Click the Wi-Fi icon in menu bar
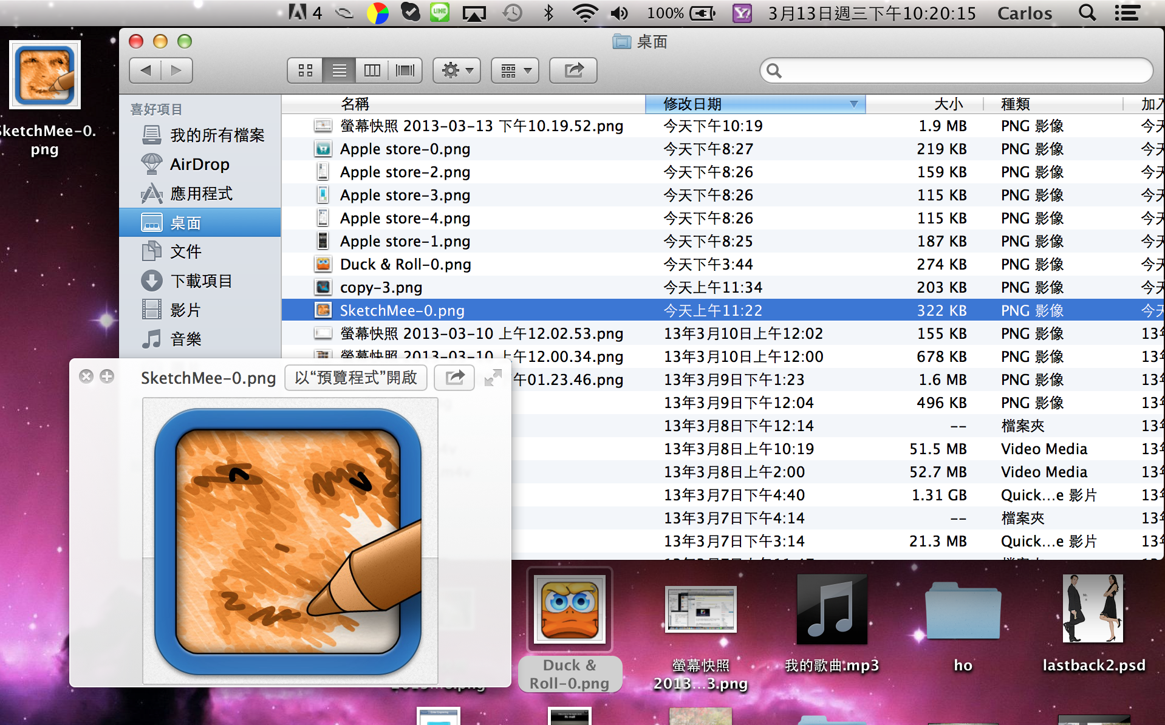Image resolution: width=1165 pixels, height=725 pixels. click(584, 13)
